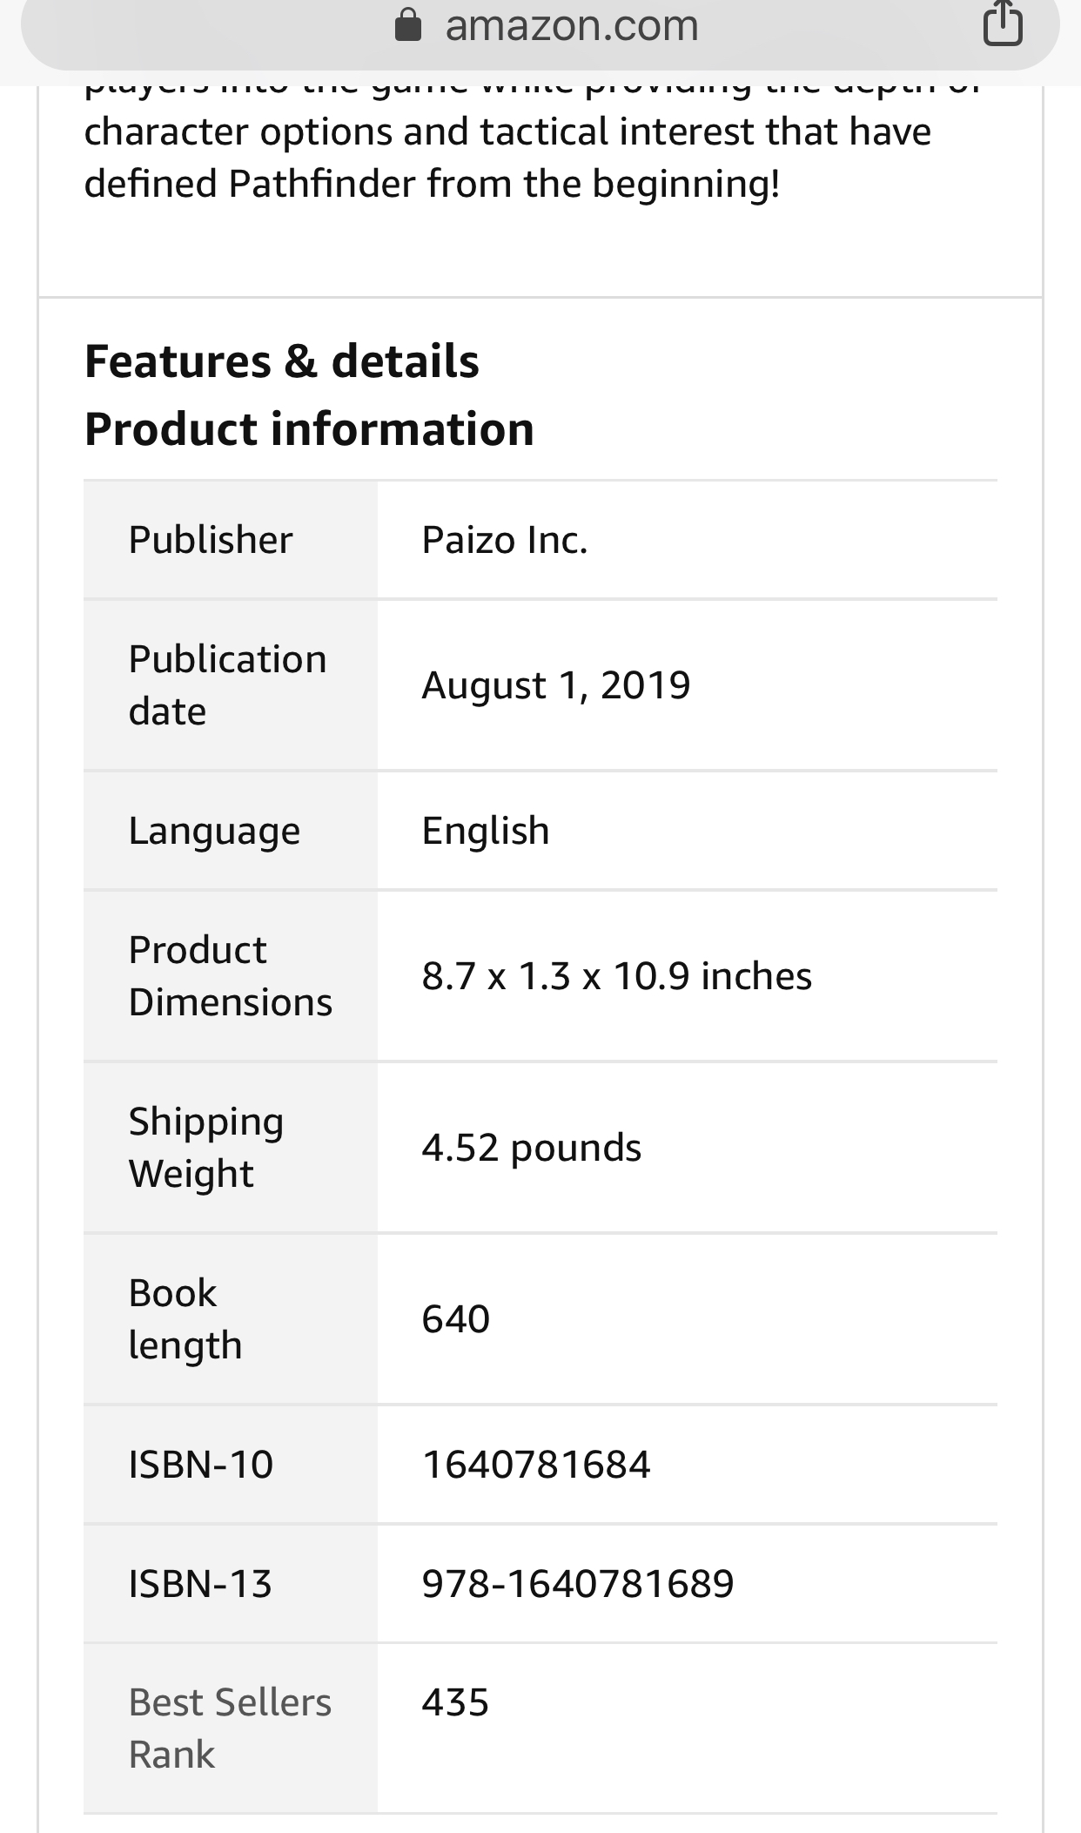
Task: Open the Best Sellers Rank label
Action: pos(230,1729)
